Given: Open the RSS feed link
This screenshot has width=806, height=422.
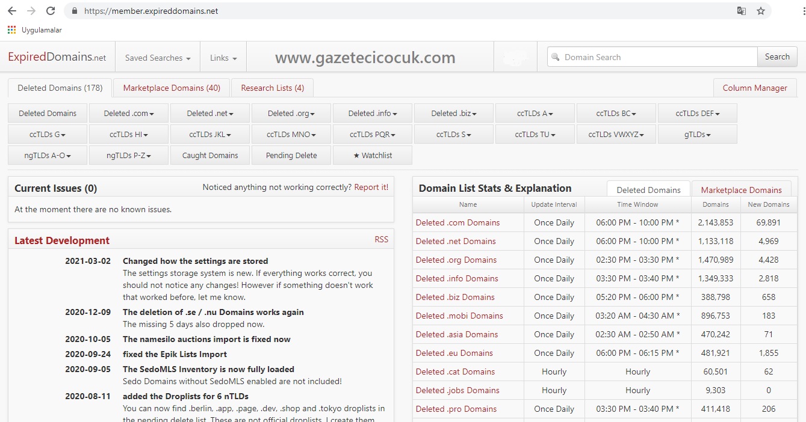Looking at the screenshot, I should [x=382, y=239].
